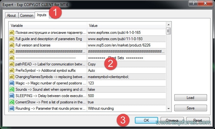Click 'Magic --> Magic number' variable text

click(51, 83)
